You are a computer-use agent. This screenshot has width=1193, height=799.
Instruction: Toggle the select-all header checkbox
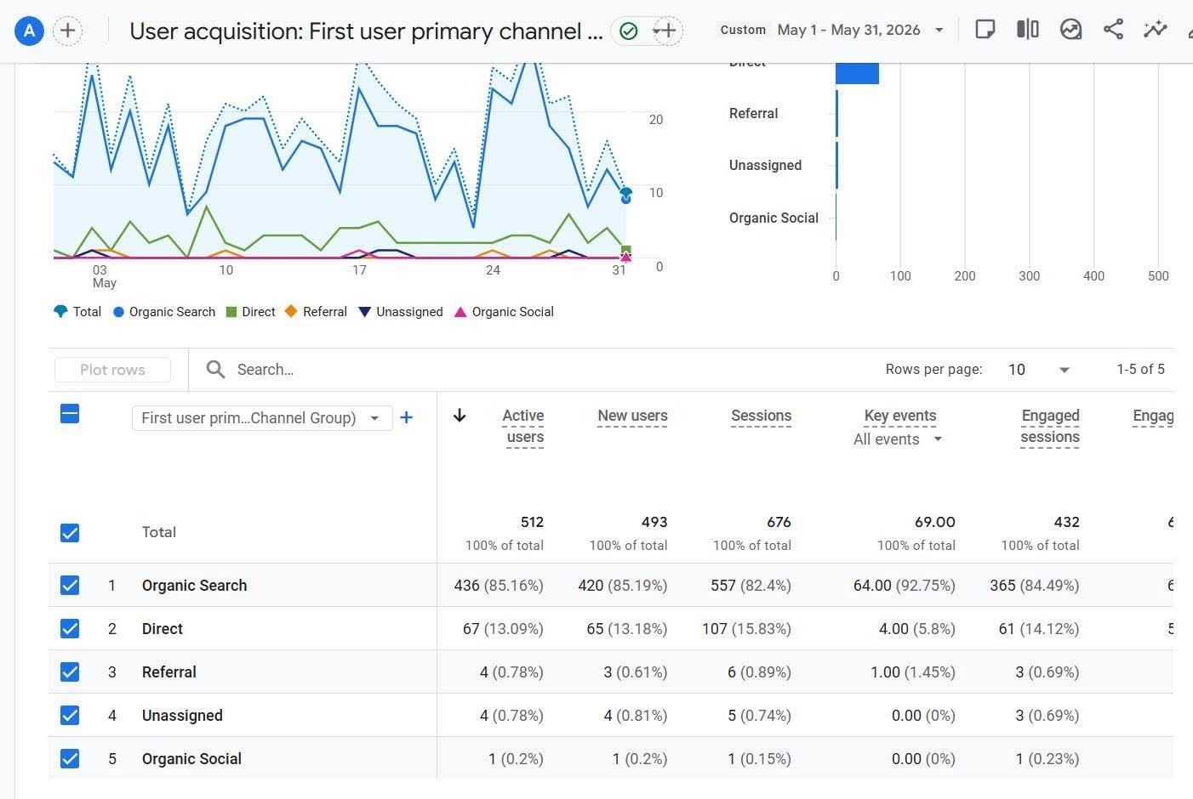[x=70, y=414]
